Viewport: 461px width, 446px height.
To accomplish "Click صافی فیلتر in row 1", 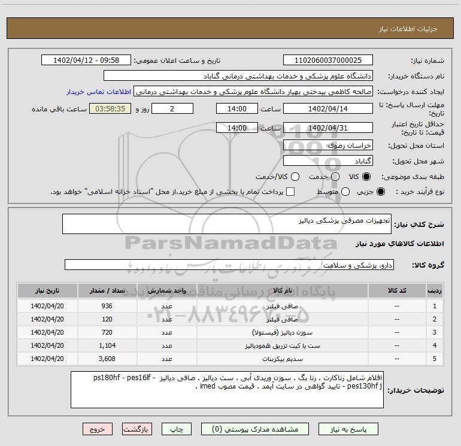I will click(282, 307).
